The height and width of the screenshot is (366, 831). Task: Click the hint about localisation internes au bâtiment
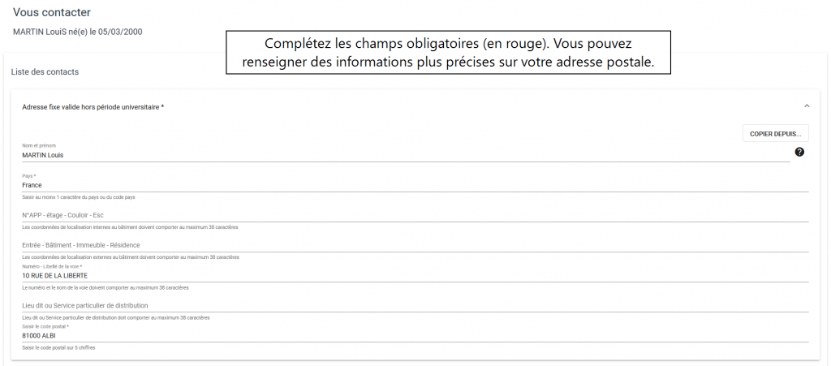pyautogui.click(x=130, y=227)
